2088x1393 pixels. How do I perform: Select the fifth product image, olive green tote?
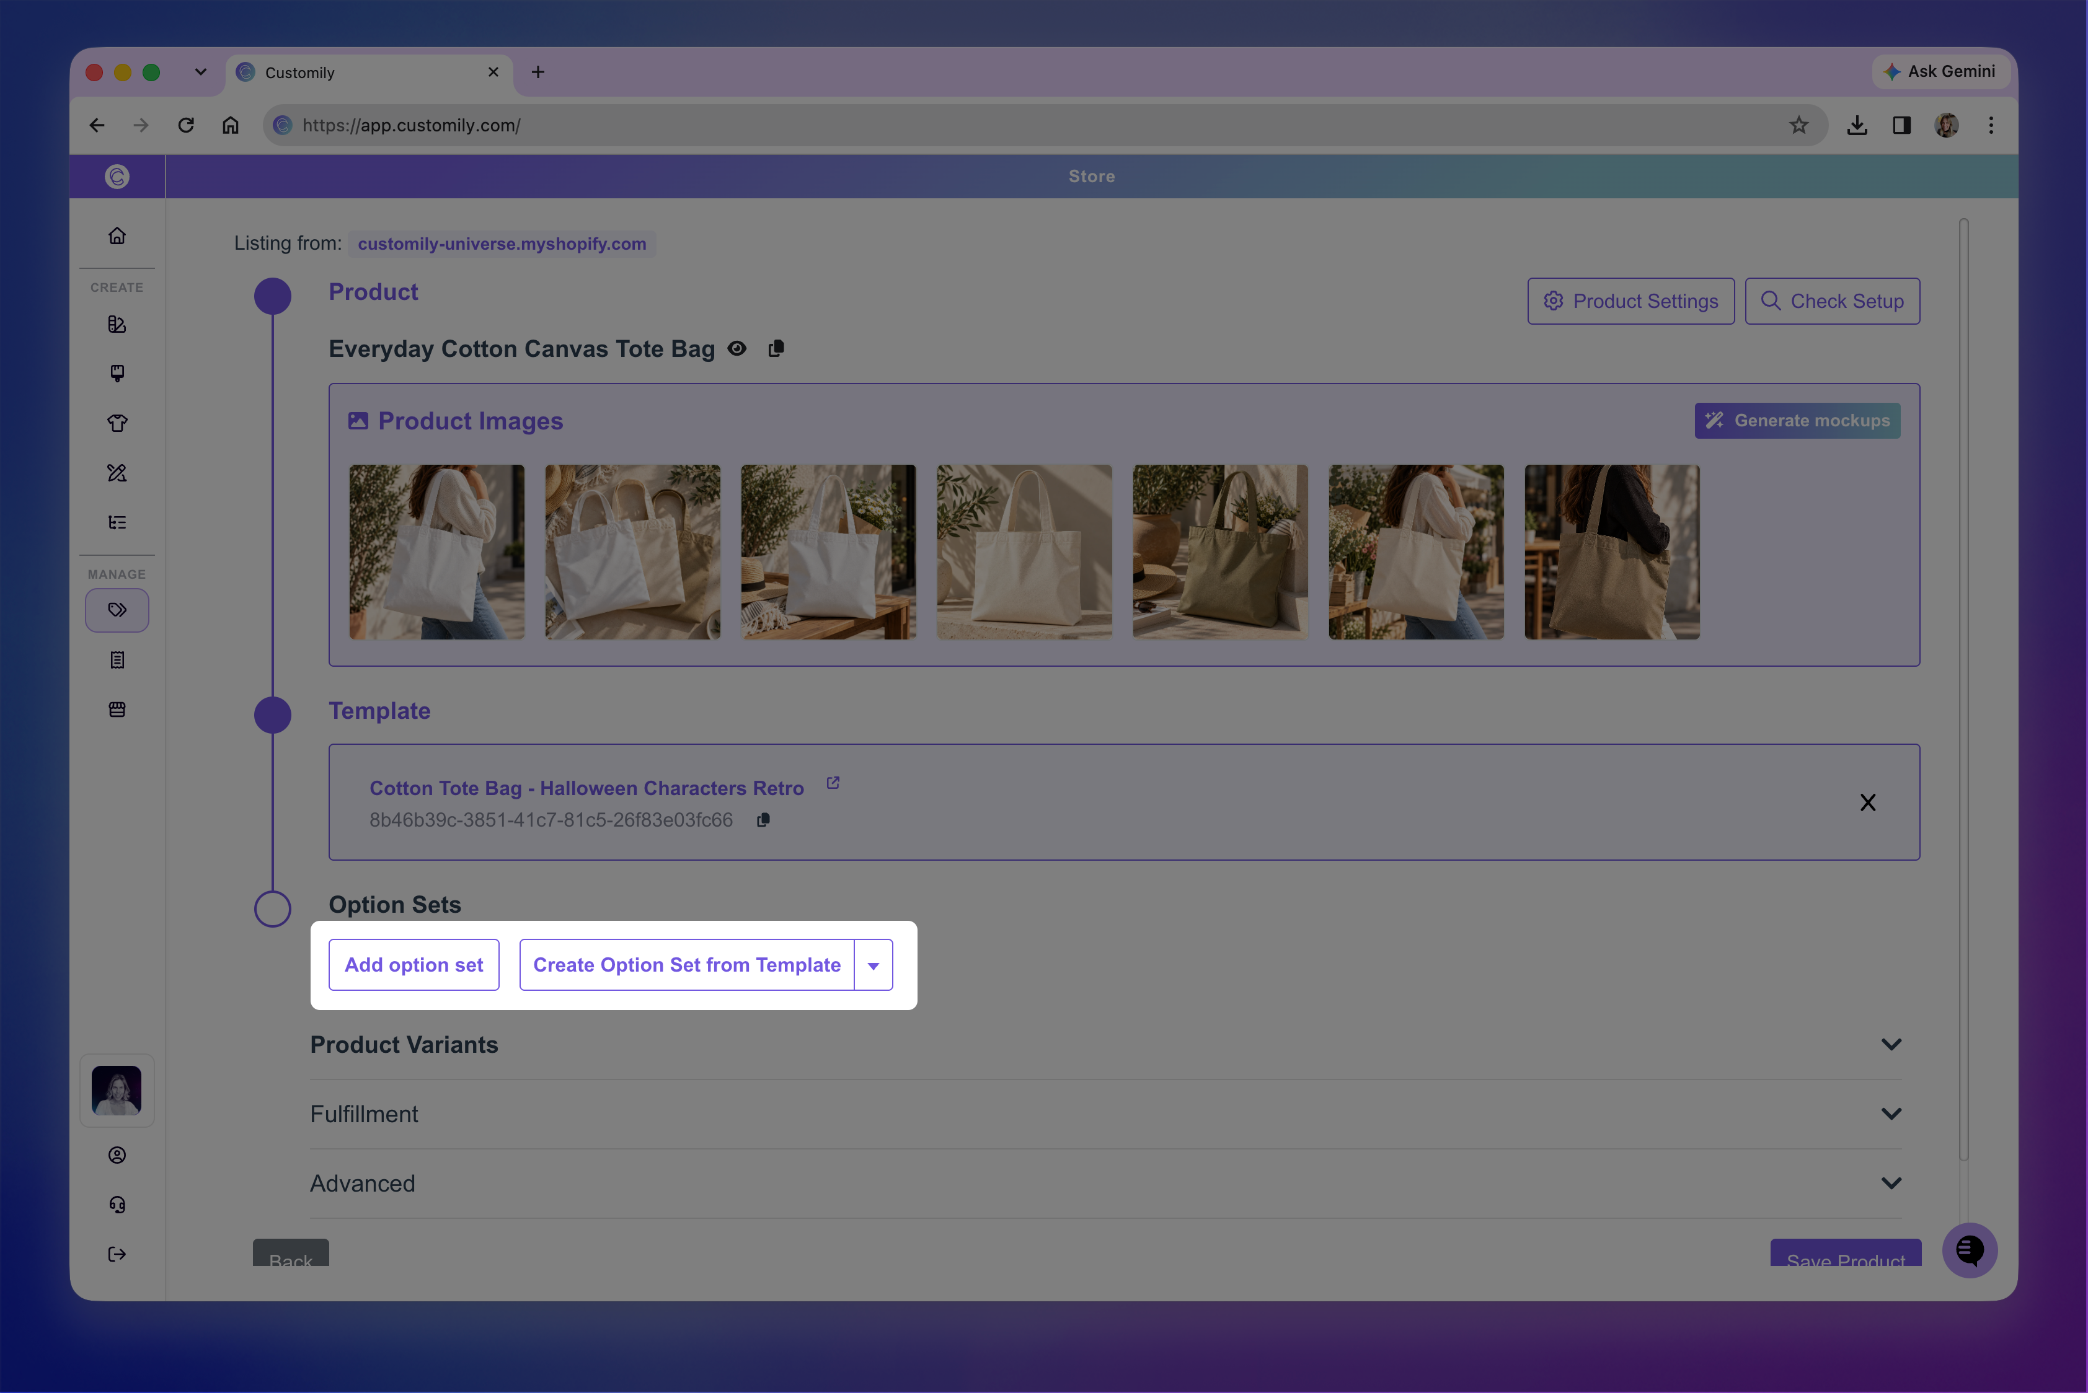(x=1221, y=551)
